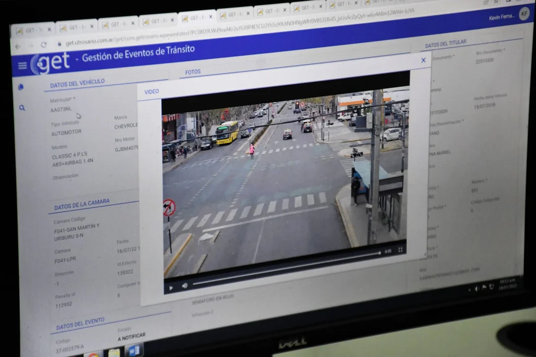Screen dimensions: 536x357
Task: Open the sidebar documents icon
Action: (x=21, y=87)
